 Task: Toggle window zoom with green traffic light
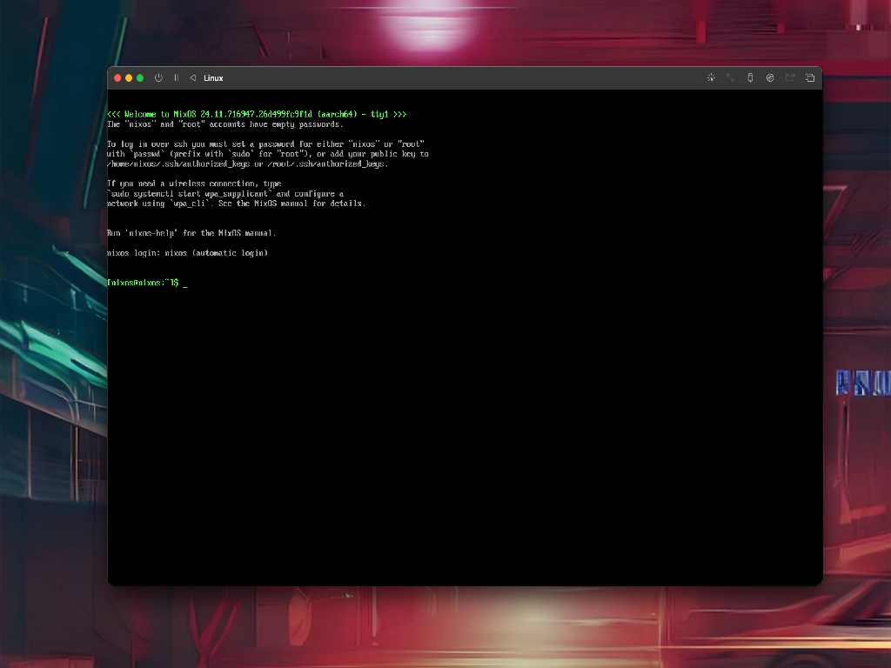[x=139, y=77]
